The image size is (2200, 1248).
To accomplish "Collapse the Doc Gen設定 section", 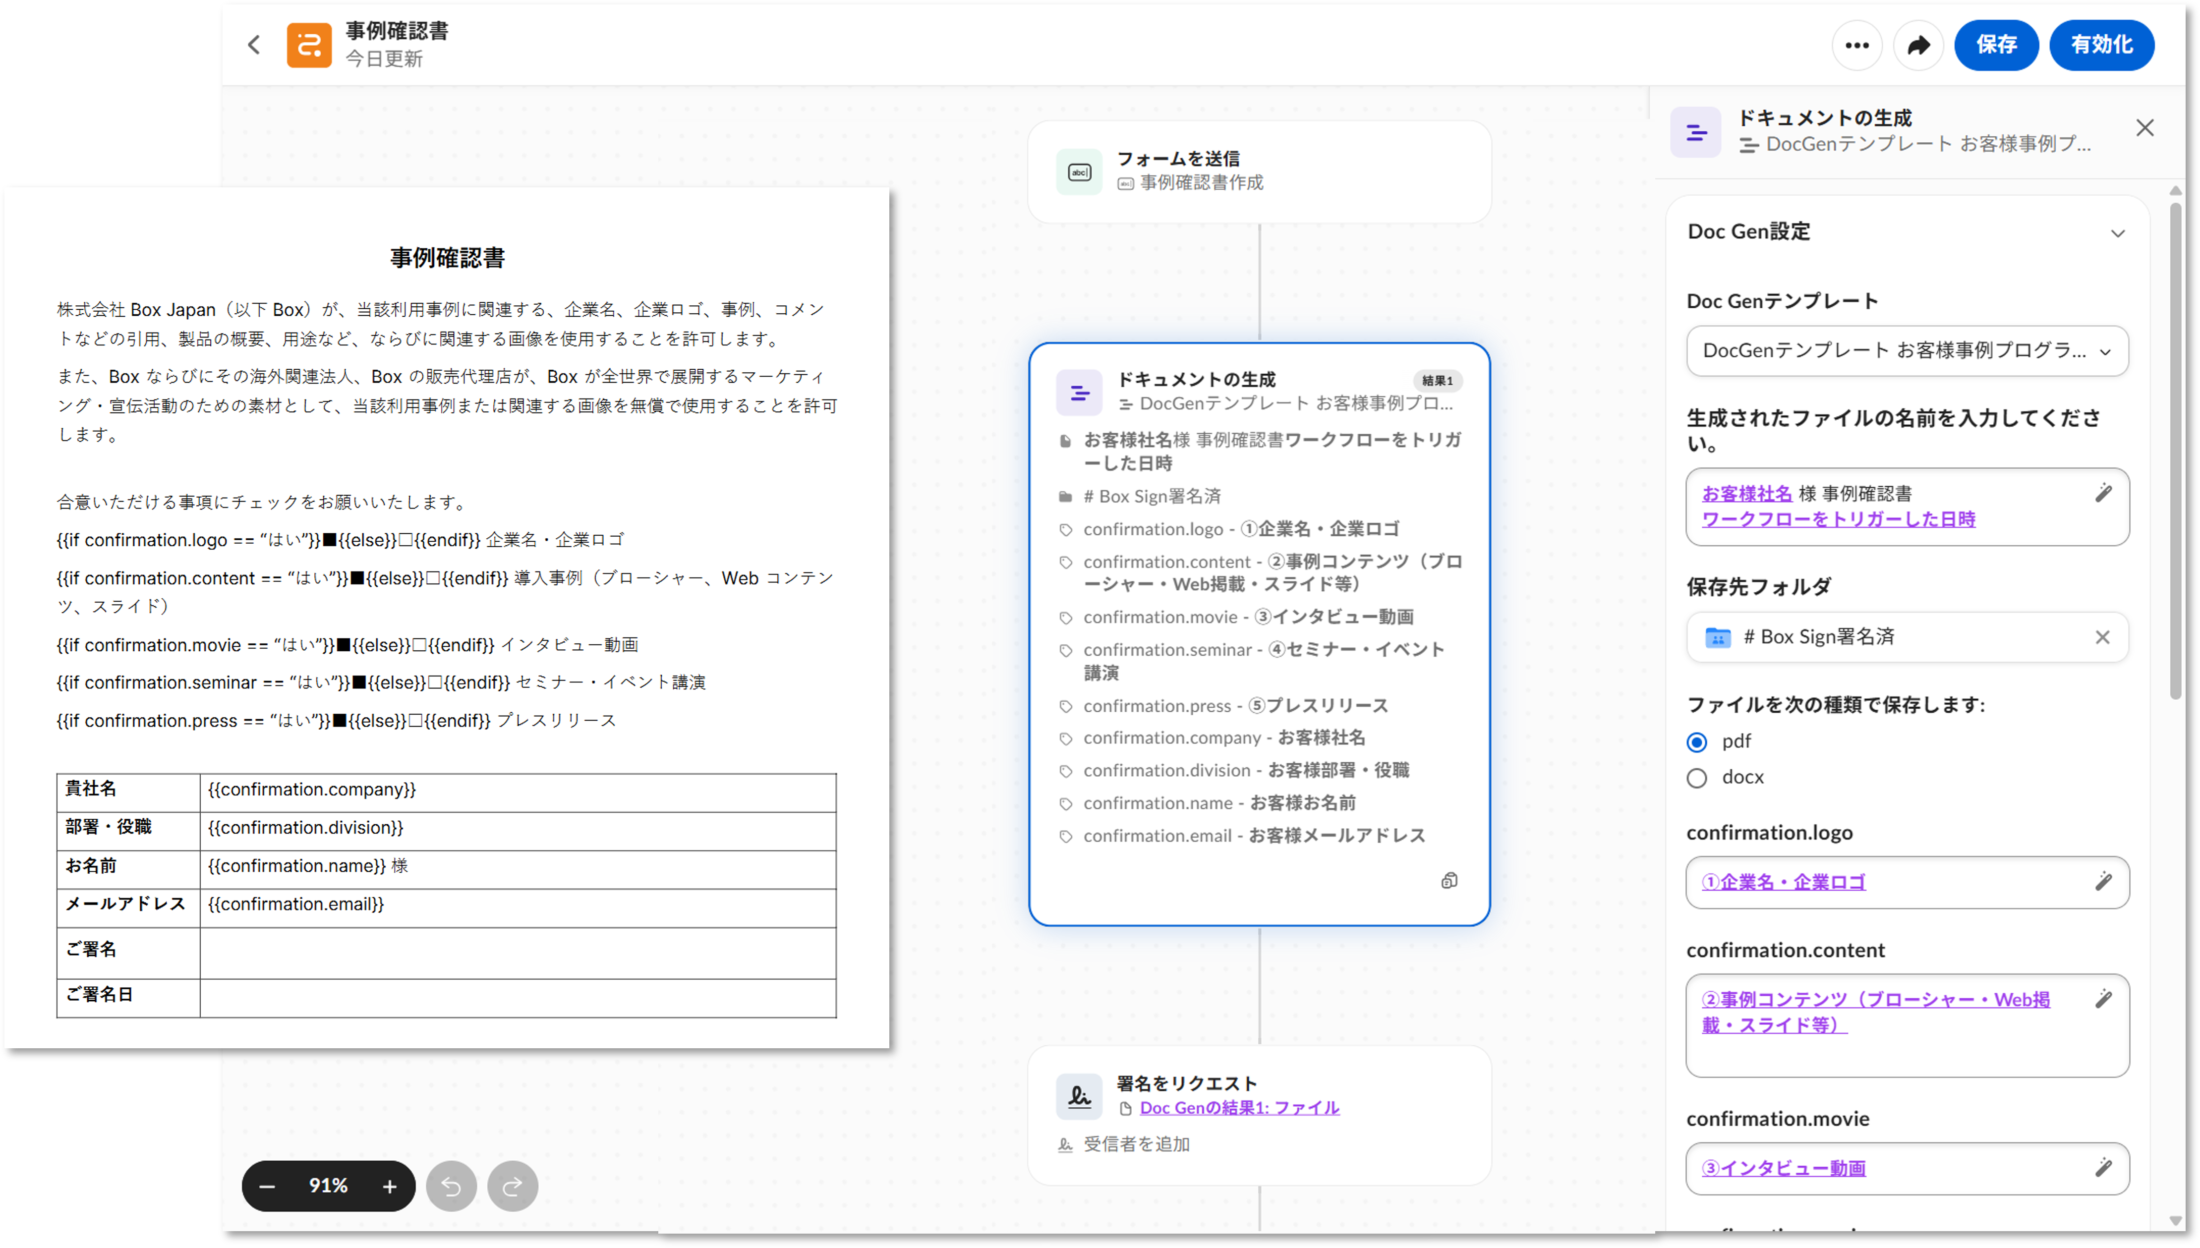I will coord(2117,233).
